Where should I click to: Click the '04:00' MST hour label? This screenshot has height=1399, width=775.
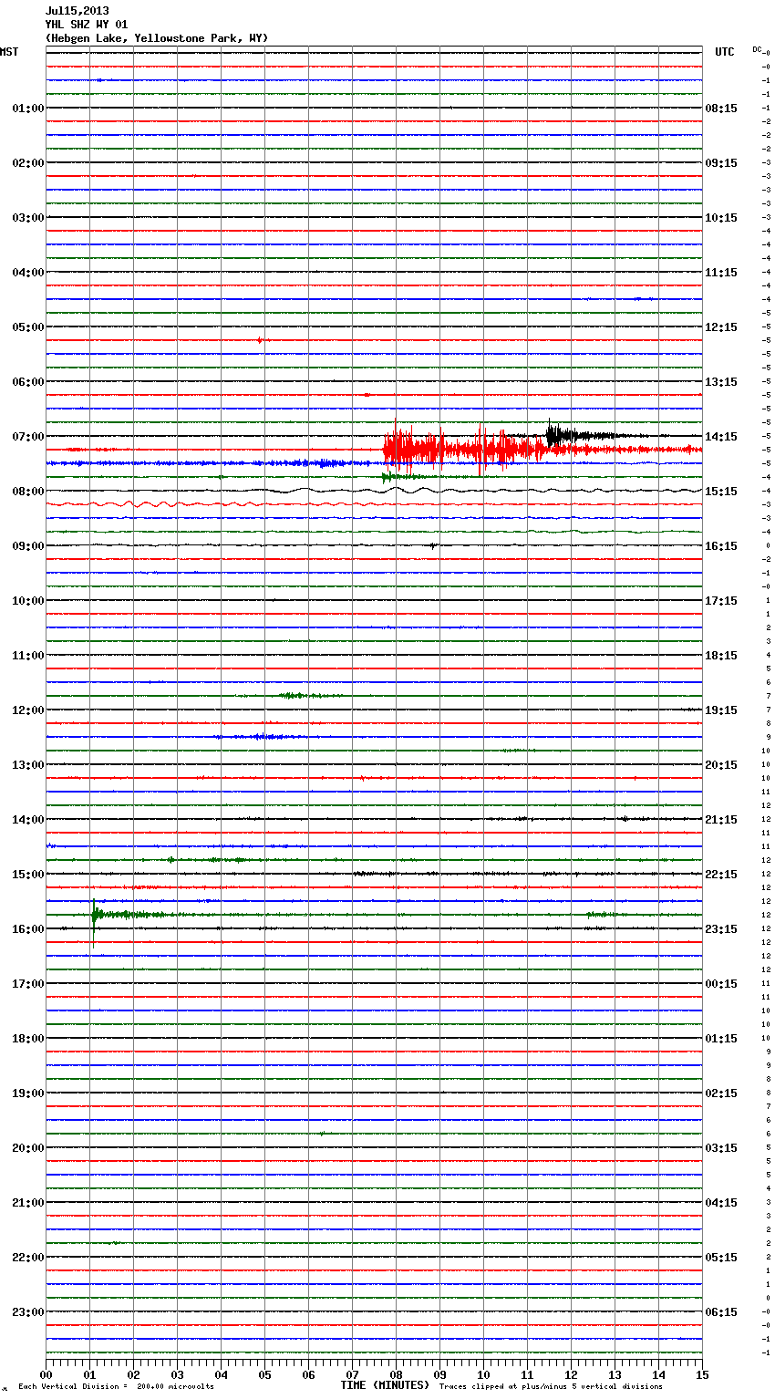(x=28, y=273)
